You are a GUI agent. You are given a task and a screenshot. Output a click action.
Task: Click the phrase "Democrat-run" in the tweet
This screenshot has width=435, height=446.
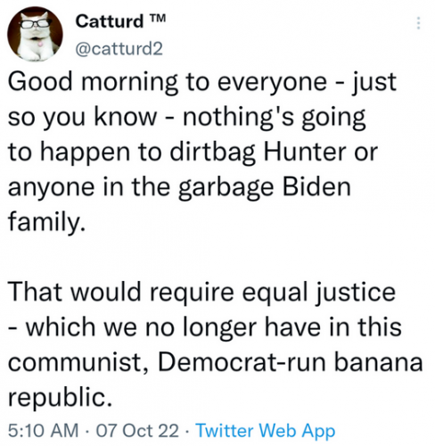tap(242, 362)
